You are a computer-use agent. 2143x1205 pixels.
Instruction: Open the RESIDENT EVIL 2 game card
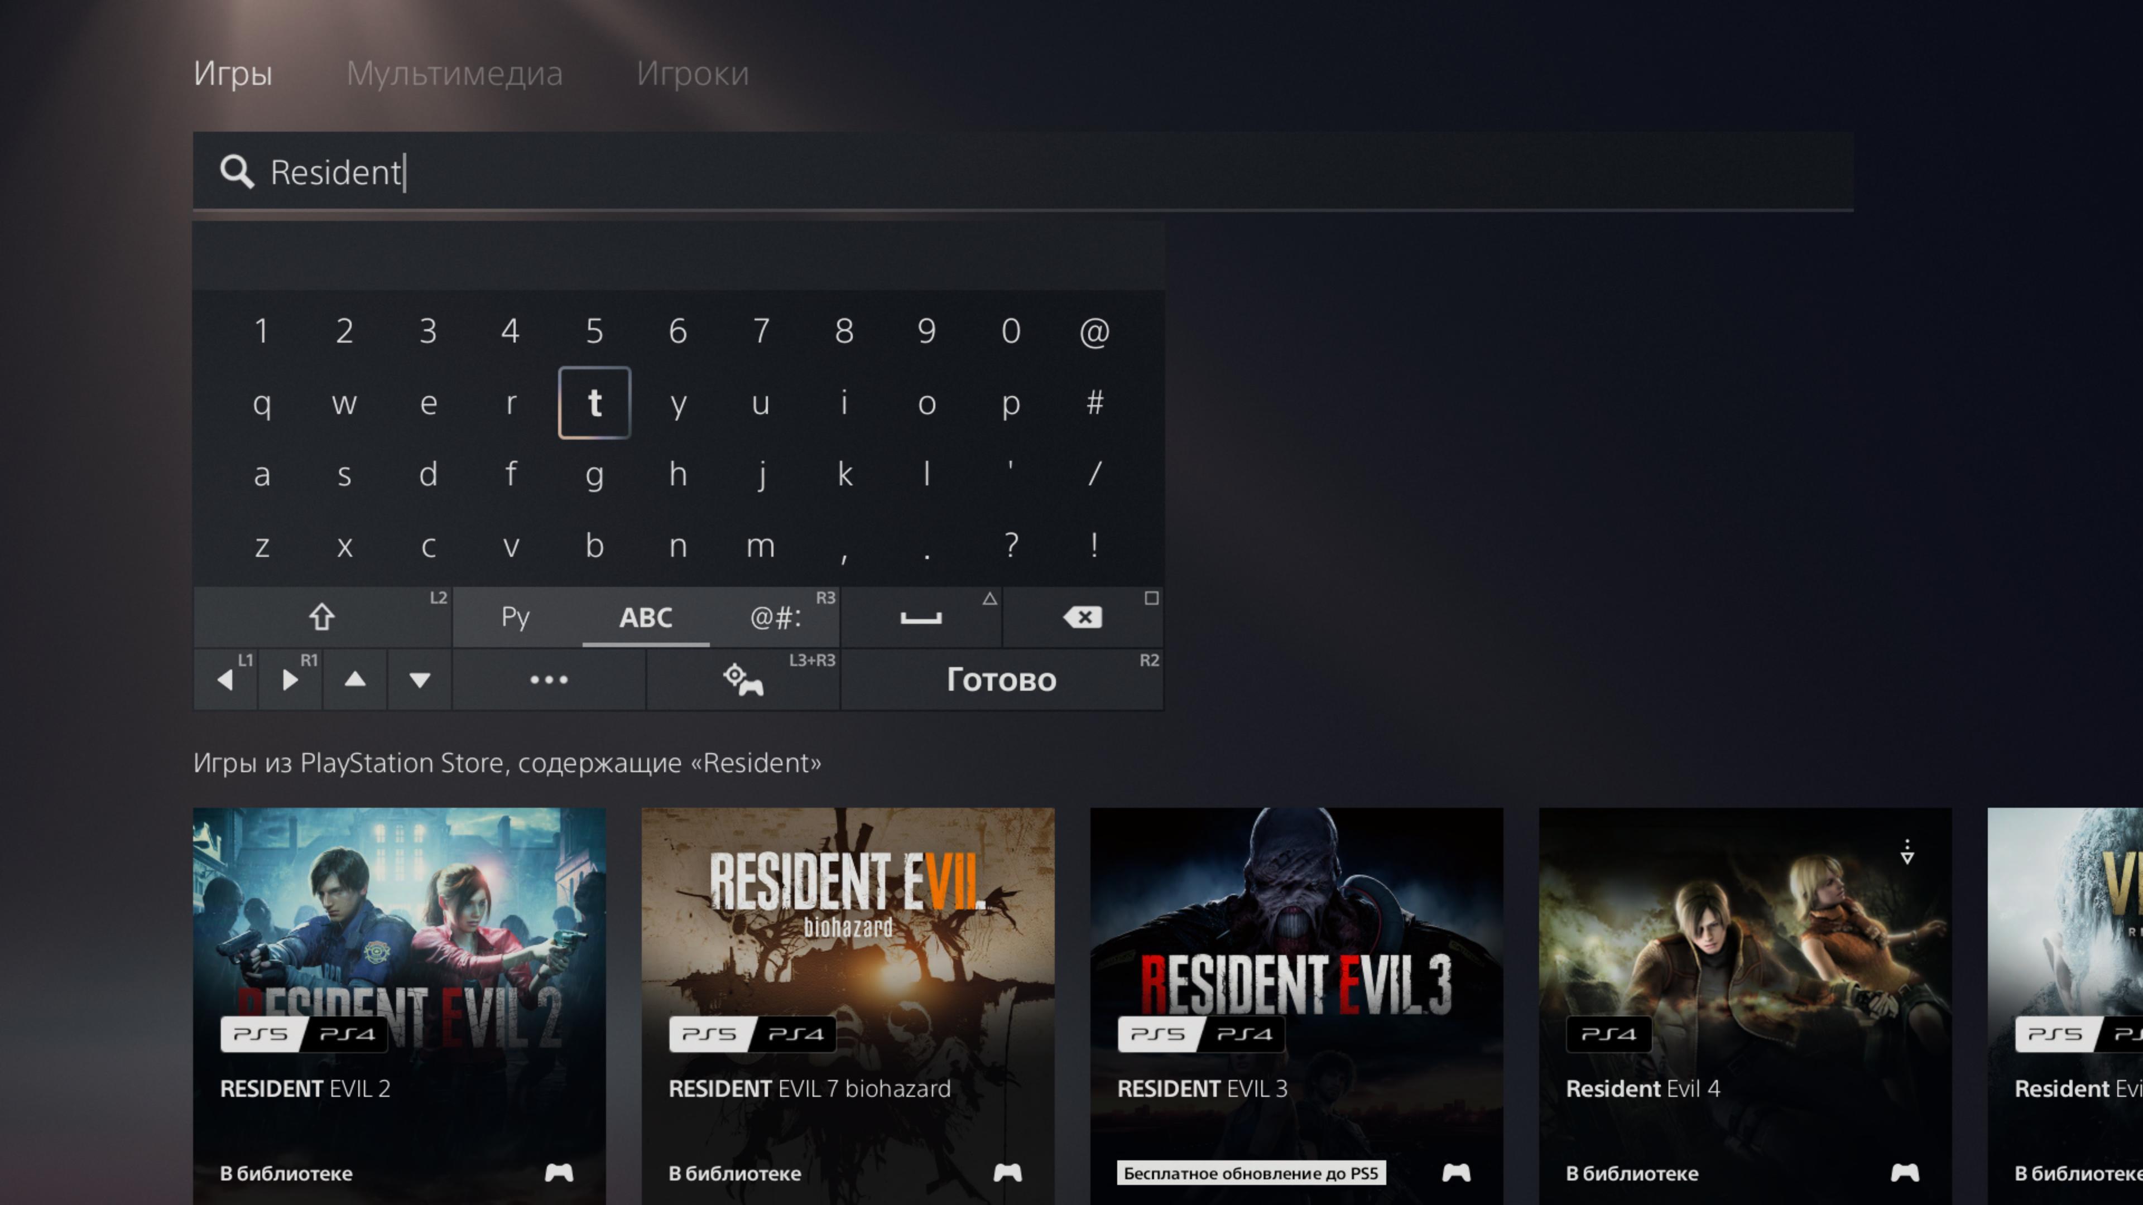point(400,1006)
